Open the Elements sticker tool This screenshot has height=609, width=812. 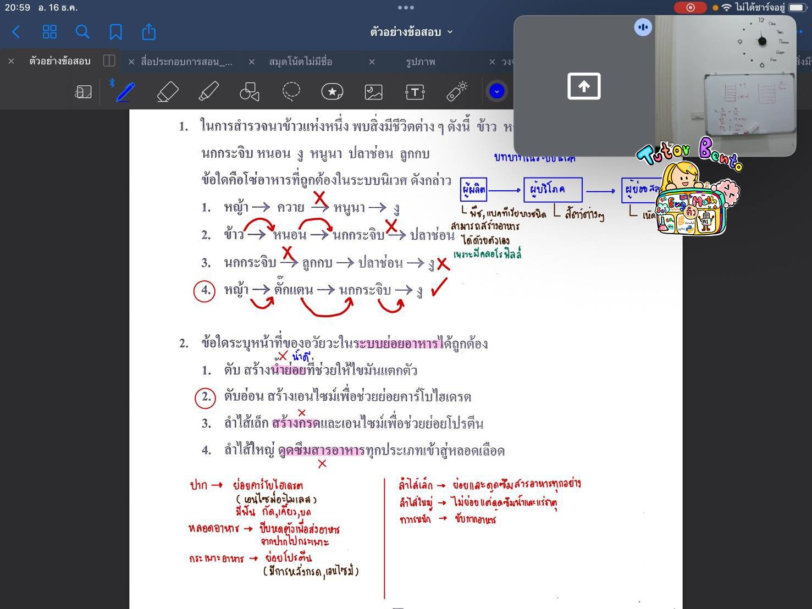tap(332, 92)
